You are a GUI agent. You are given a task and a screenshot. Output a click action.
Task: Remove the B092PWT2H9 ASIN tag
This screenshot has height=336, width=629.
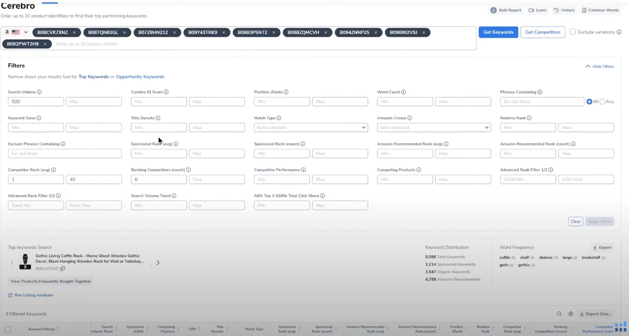(45, 44)
